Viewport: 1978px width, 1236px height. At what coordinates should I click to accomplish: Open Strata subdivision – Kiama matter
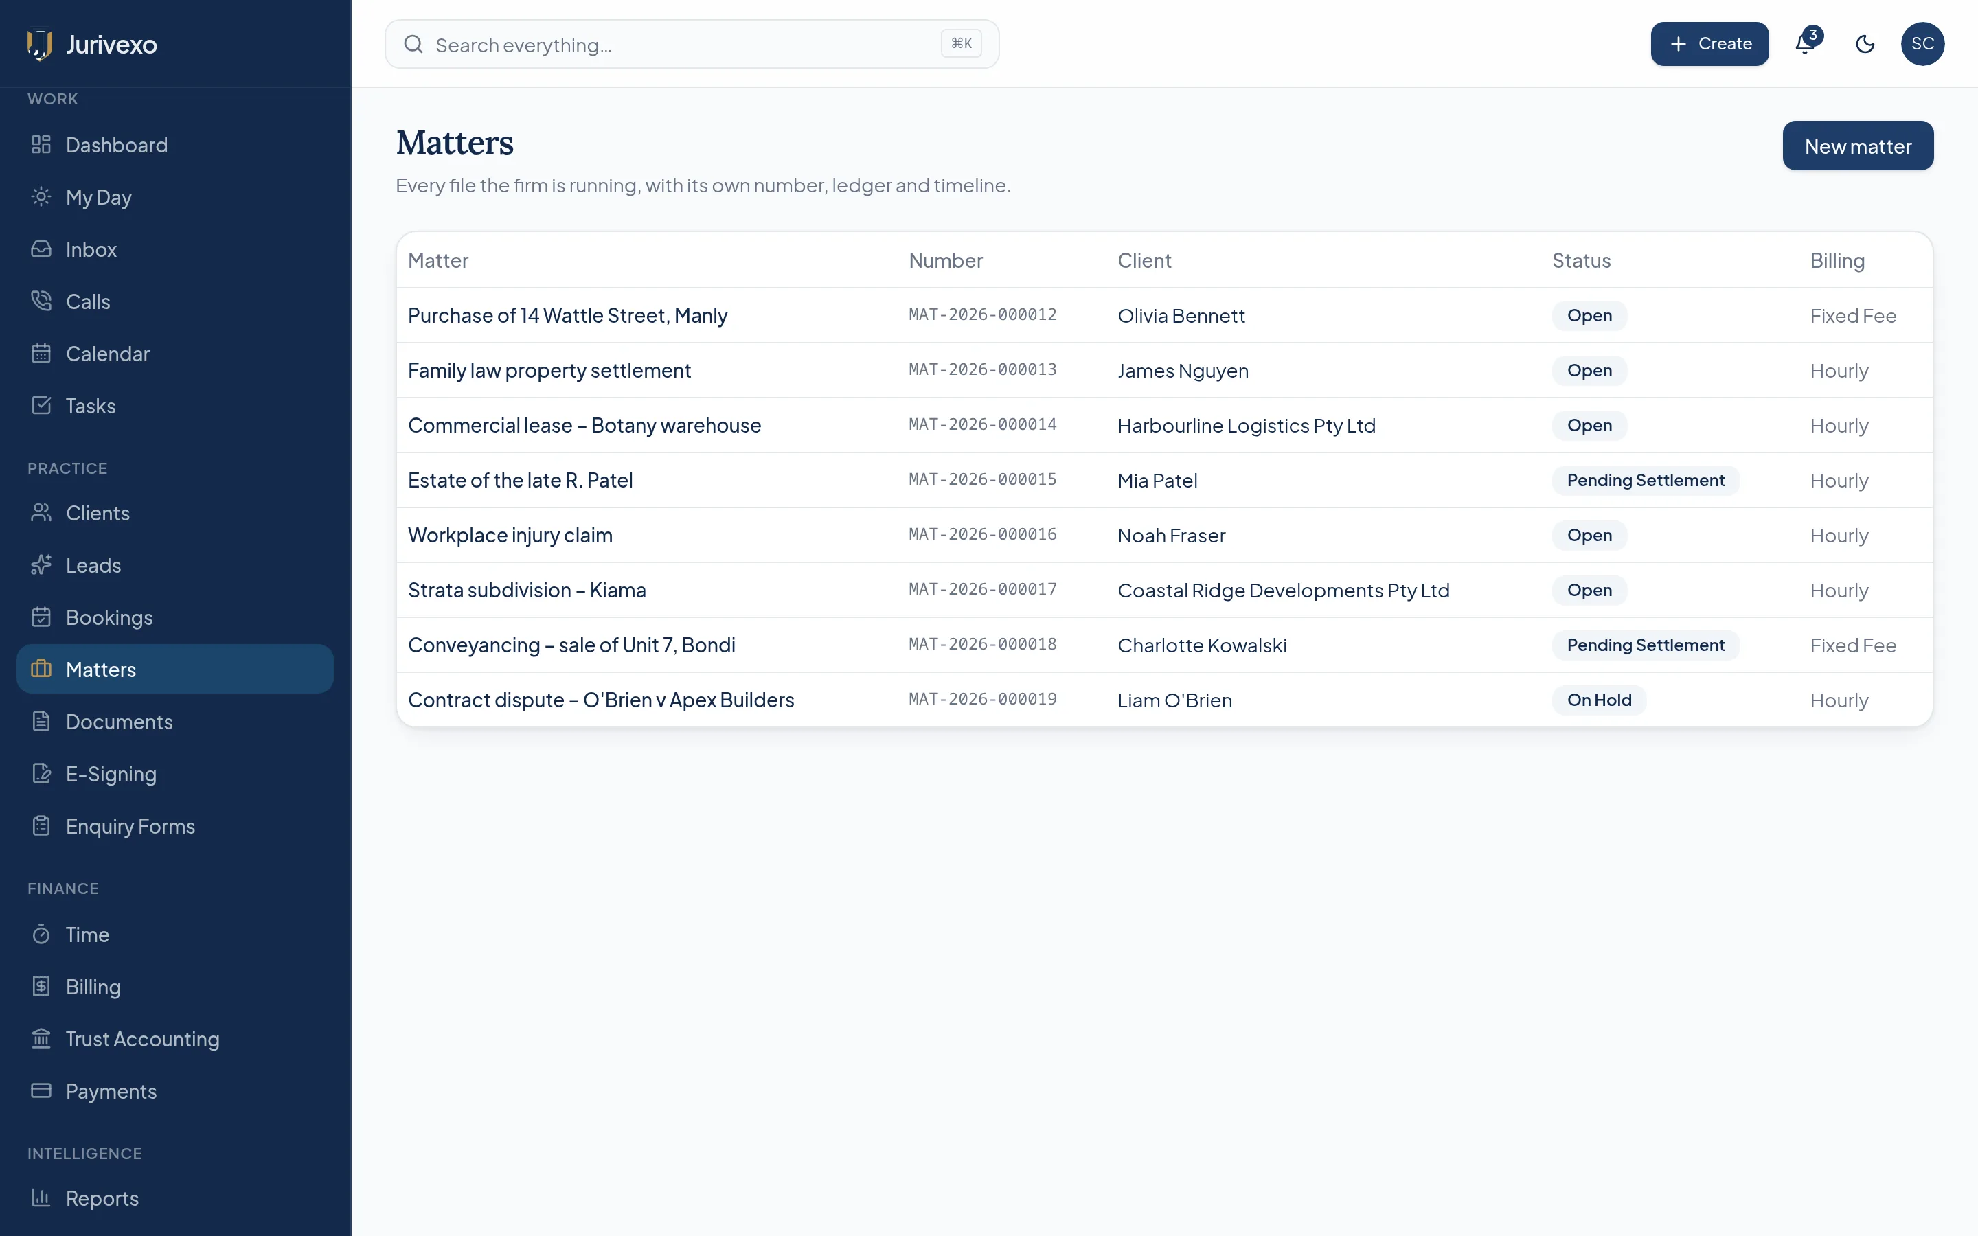pyautogui.click(x=526, y=591)
